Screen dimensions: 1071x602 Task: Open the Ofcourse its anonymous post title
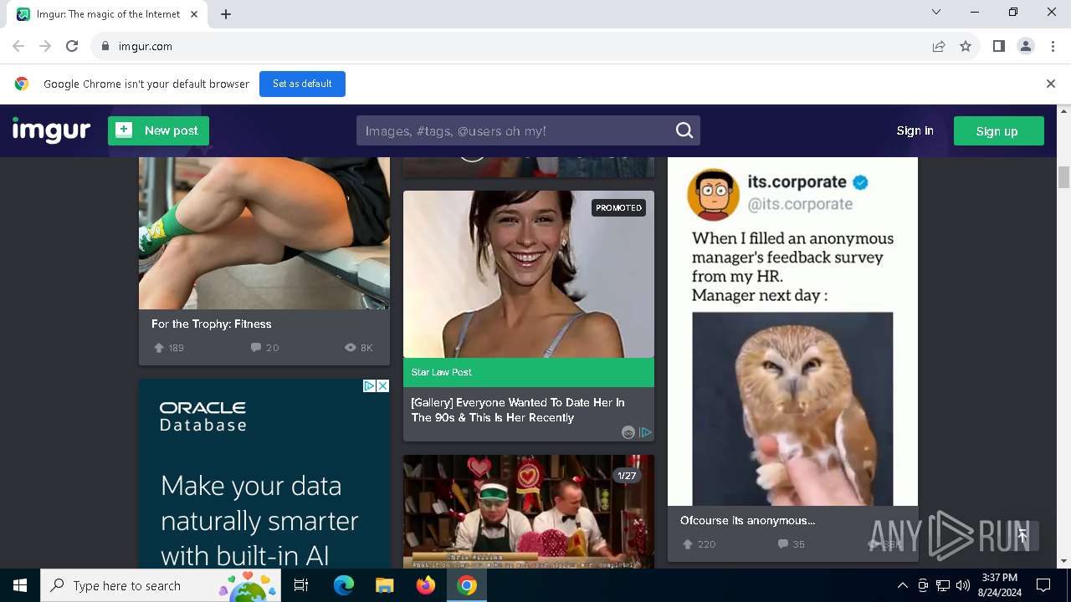coord(747,520)
